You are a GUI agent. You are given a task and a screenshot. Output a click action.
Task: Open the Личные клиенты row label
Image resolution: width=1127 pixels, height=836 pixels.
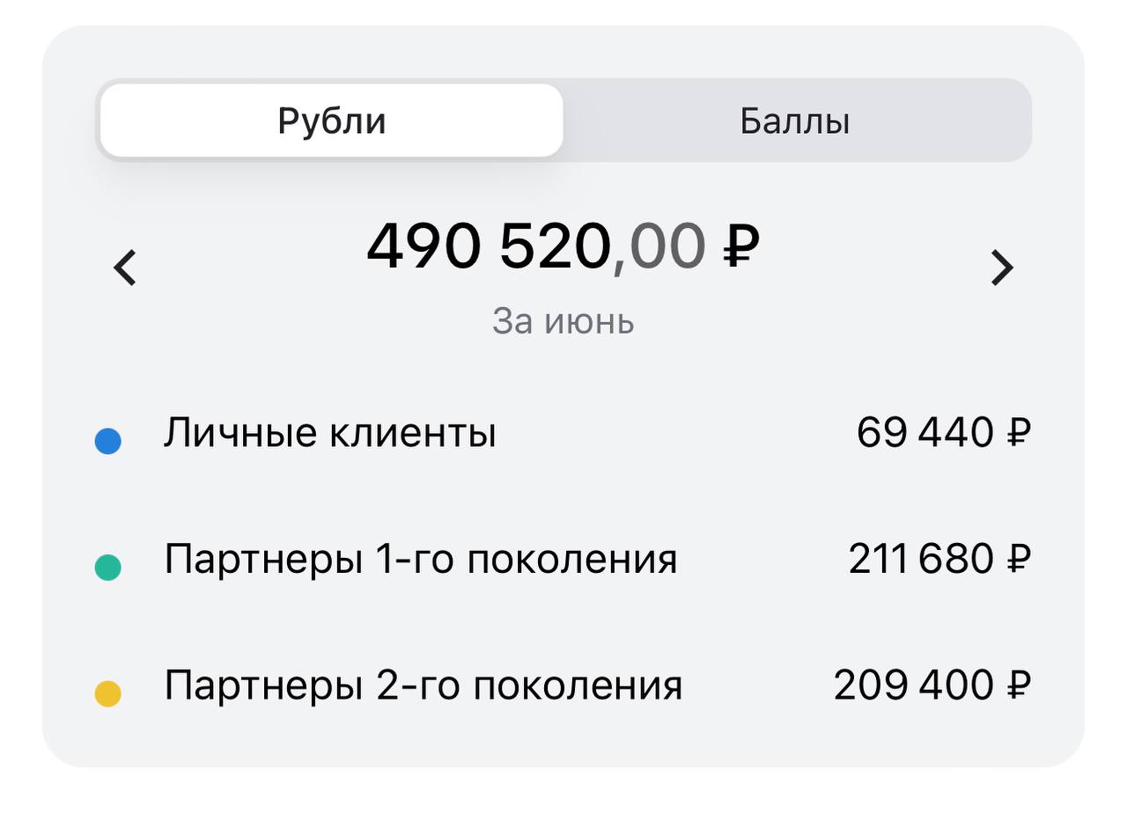pyautogui.click(x=330, y=433)
